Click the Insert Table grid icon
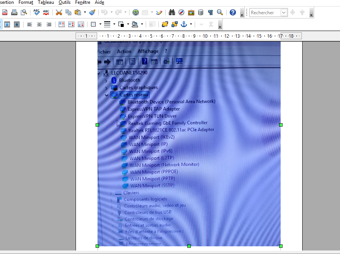The height and width of the screenshot is (254, 340). pos(145,12)
